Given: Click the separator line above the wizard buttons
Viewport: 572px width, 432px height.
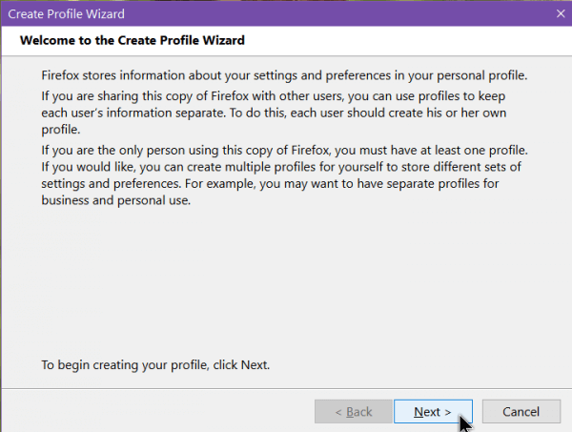Looking at the screenshot, I should pos(286,388).
